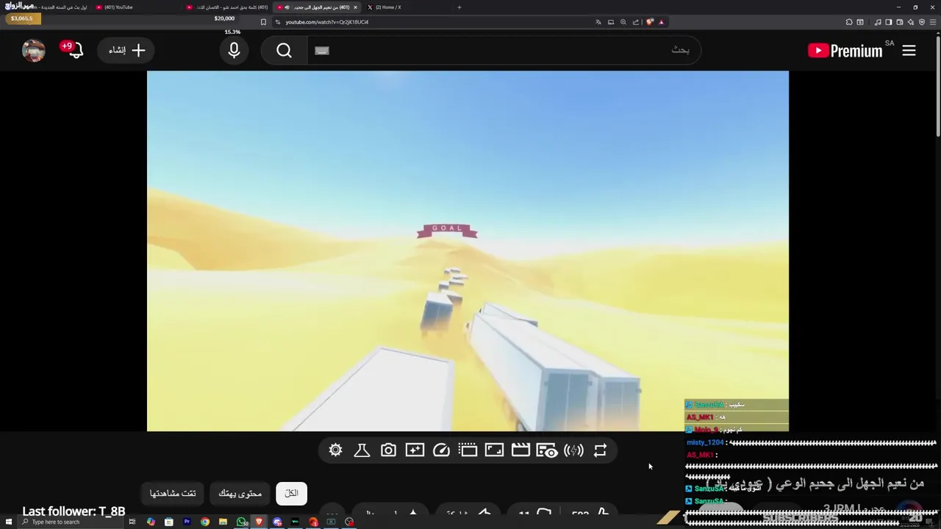Image resolution: width=941 pixels, height=529 pixels.
Task: Toggle the loop video arrows icon
Action: 600,450
